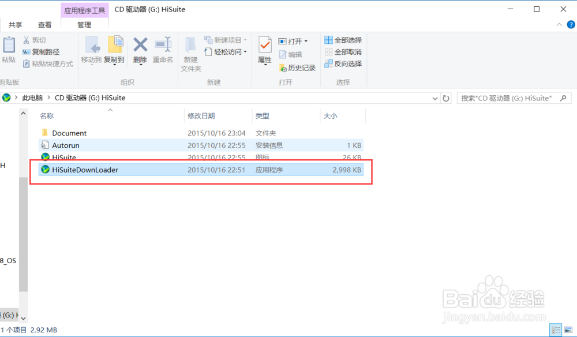Screen dimensions: 577x337
Task: Click the 编辑 (Edit) icon
Action: point(291,54)
